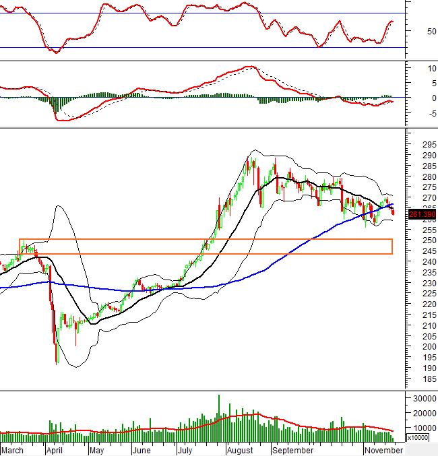This screenshot has height=456, width=438.
Task: Select the blue horizontal line in the oscillator panel
Action: point(202,47)
